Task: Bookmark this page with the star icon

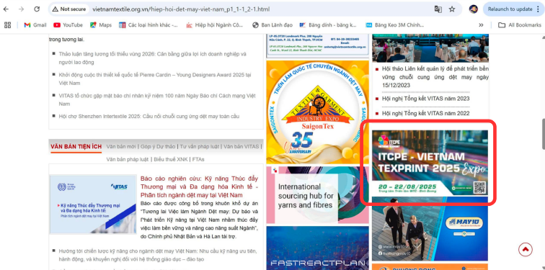Action: coord(452,9)
